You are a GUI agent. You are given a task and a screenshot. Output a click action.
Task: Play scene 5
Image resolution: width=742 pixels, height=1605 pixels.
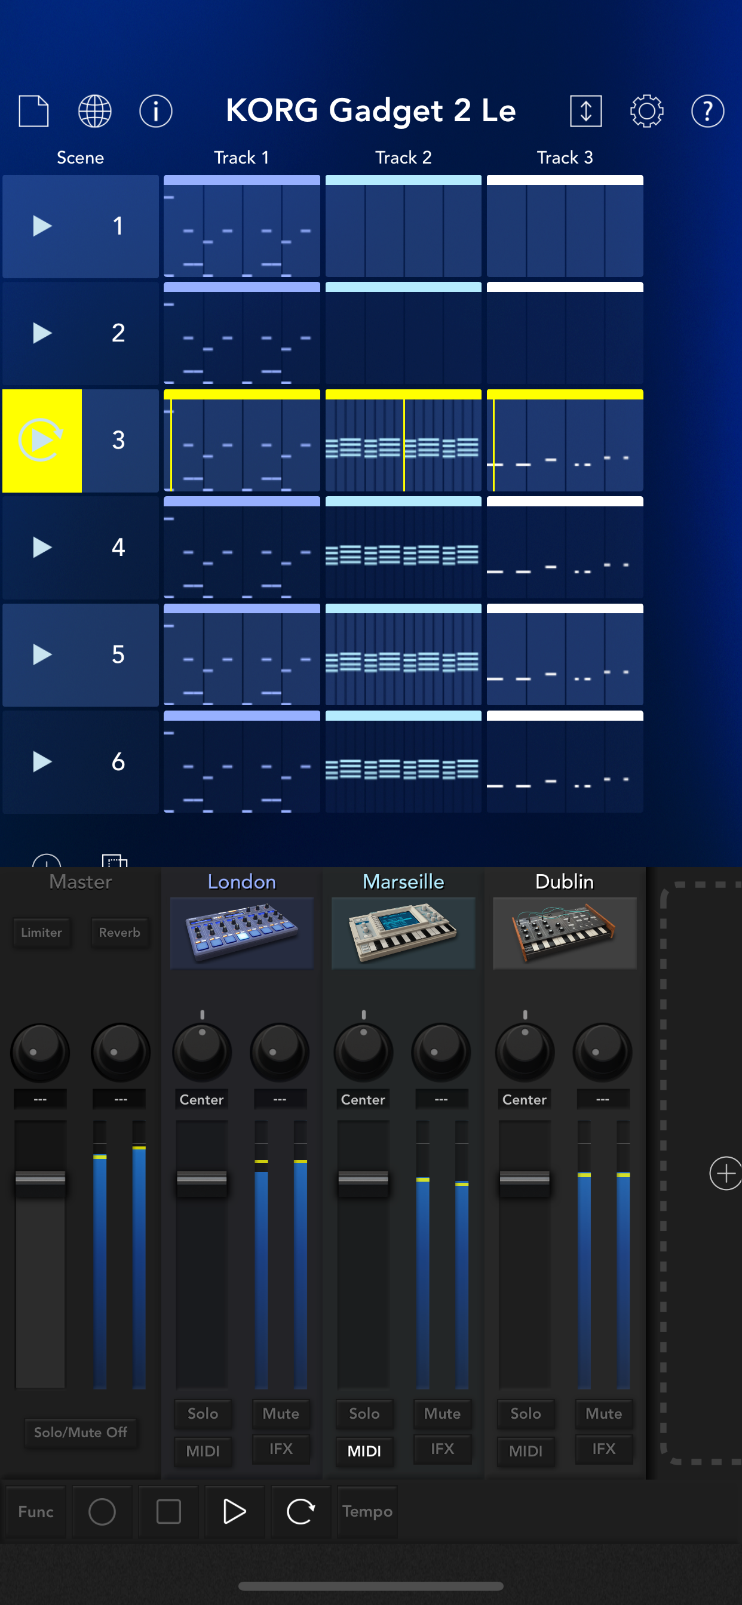point(42,654)
